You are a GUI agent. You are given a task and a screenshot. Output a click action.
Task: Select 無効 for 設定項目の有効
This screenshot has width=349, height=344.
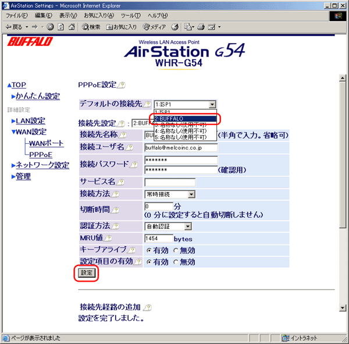[x=176, y=262]
